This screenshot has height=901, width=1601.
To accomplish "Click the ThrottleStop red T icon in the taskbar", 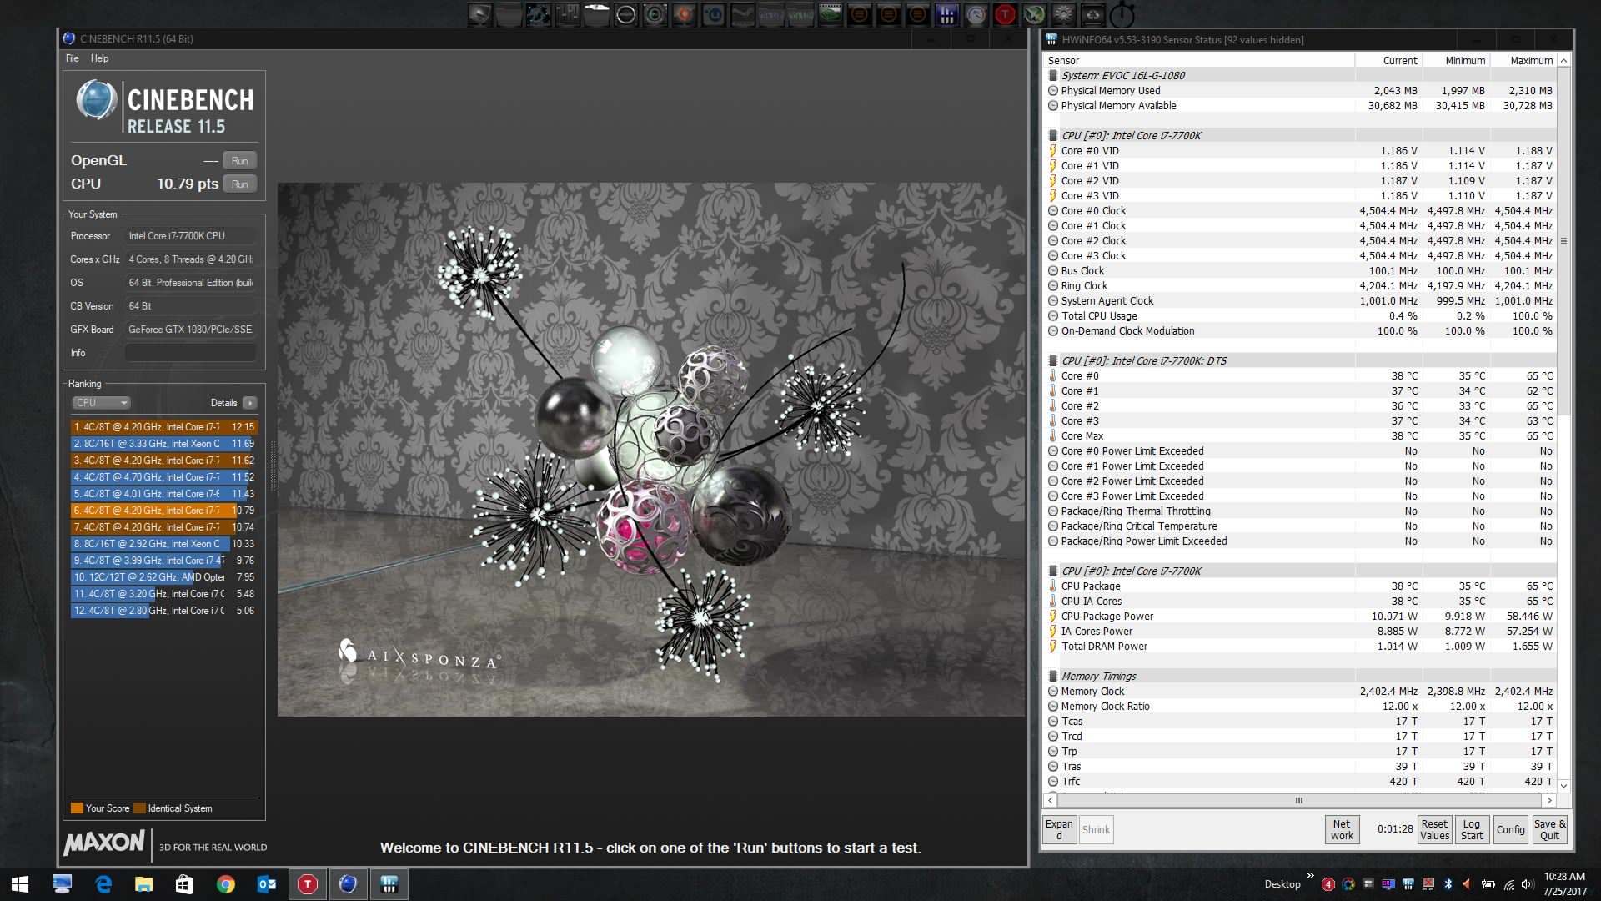I will coord(308,884).
